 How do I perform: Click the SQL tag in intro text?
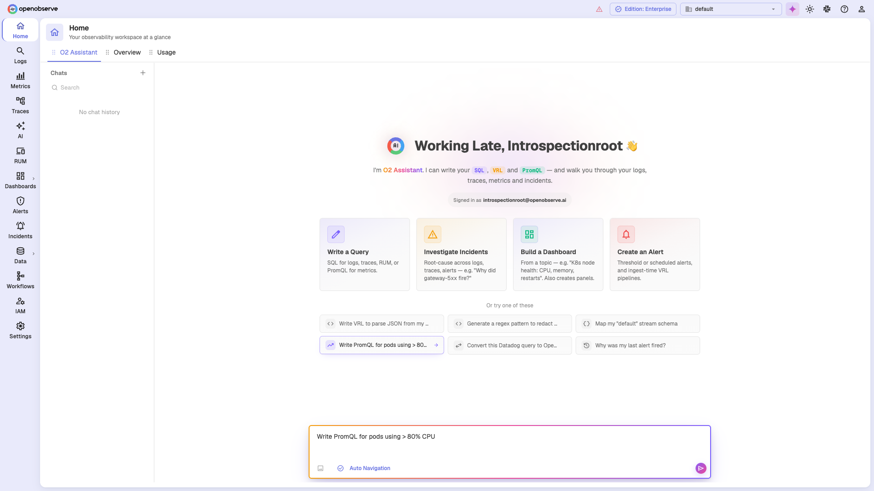479,170
